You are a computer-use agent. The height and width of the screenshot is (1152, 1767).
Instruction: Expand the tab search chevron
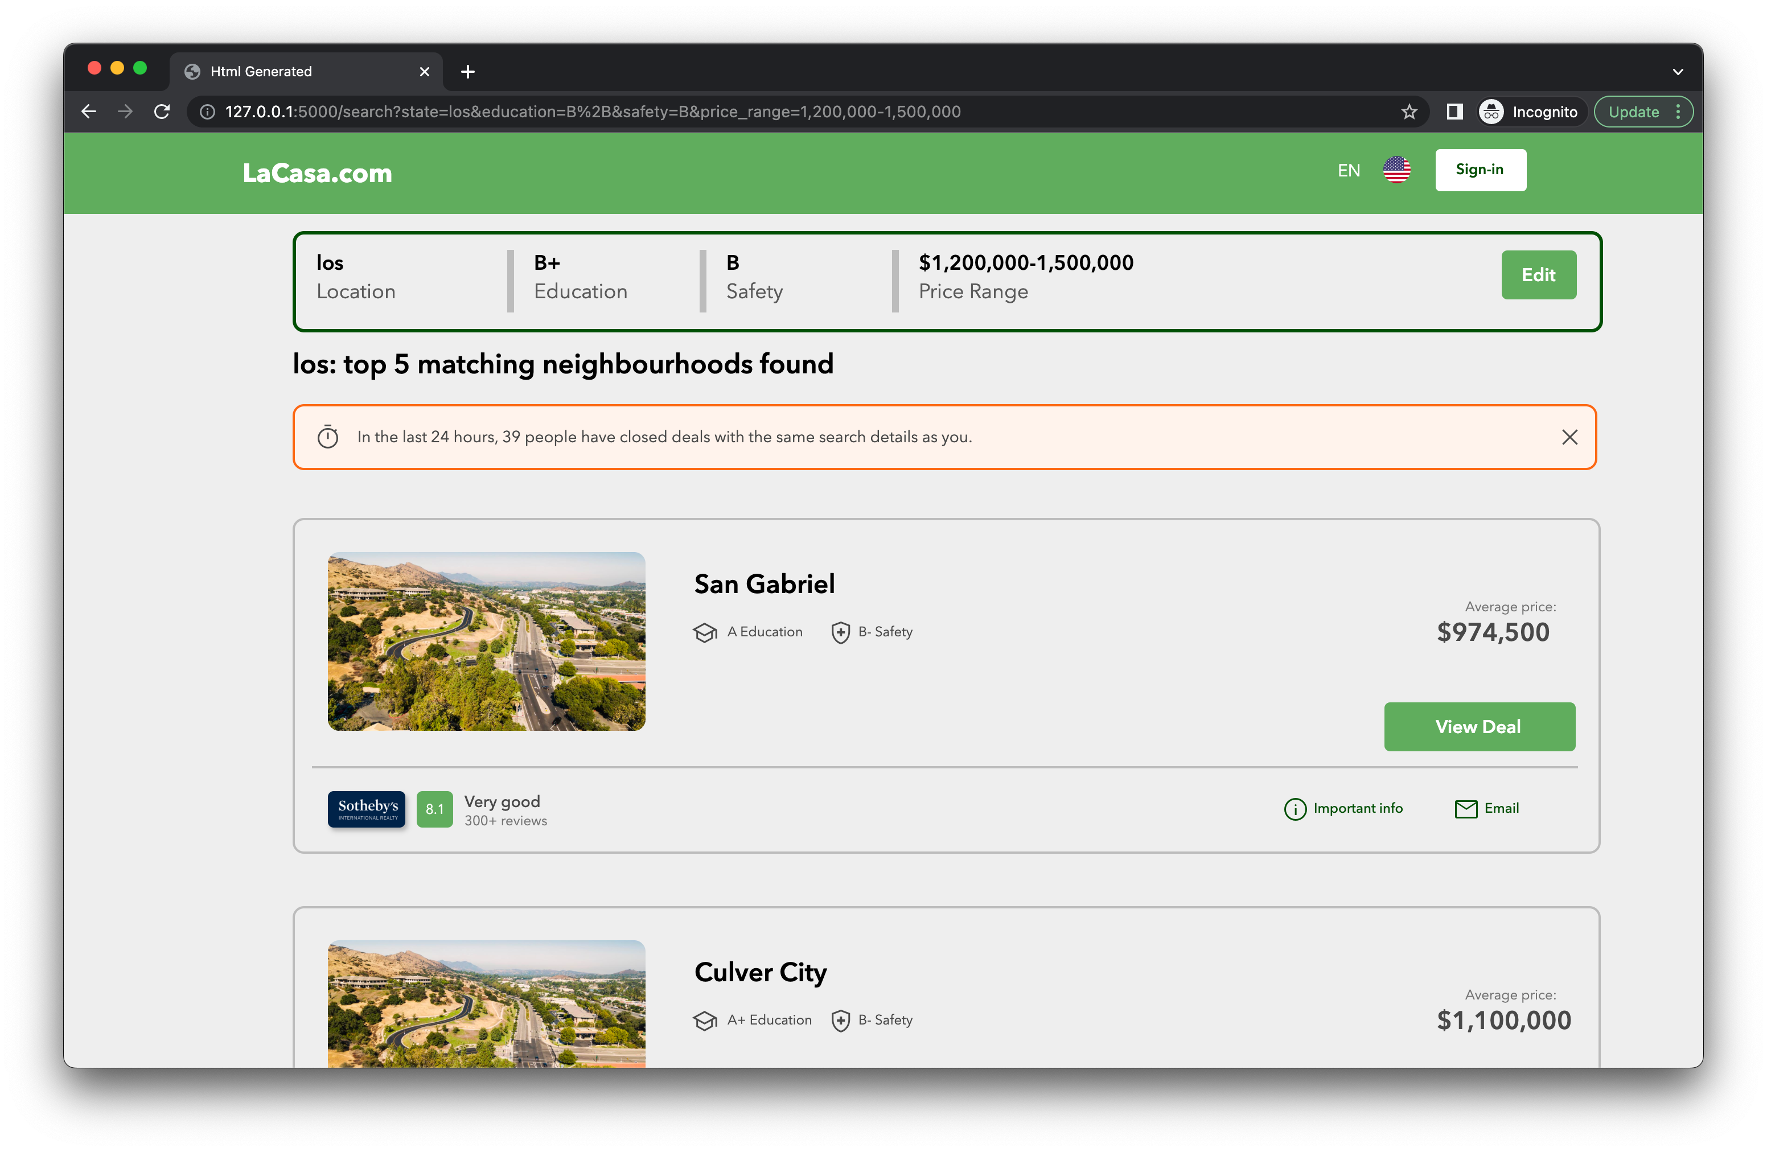(1677, 72)
